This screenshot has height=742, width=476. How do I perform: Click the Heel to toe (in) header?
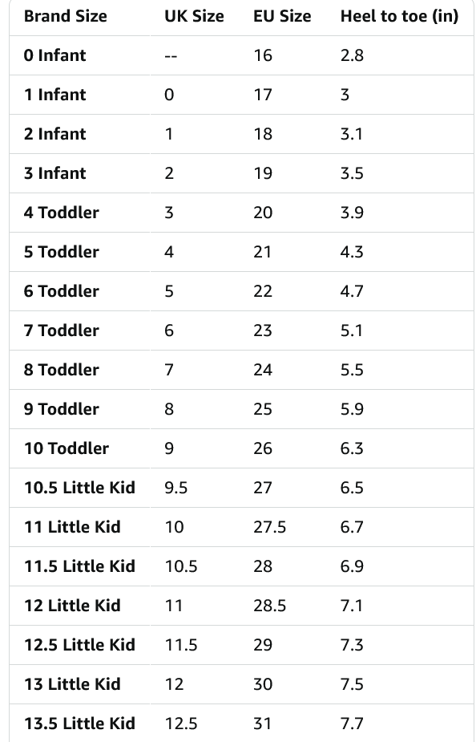coord(399,16)
